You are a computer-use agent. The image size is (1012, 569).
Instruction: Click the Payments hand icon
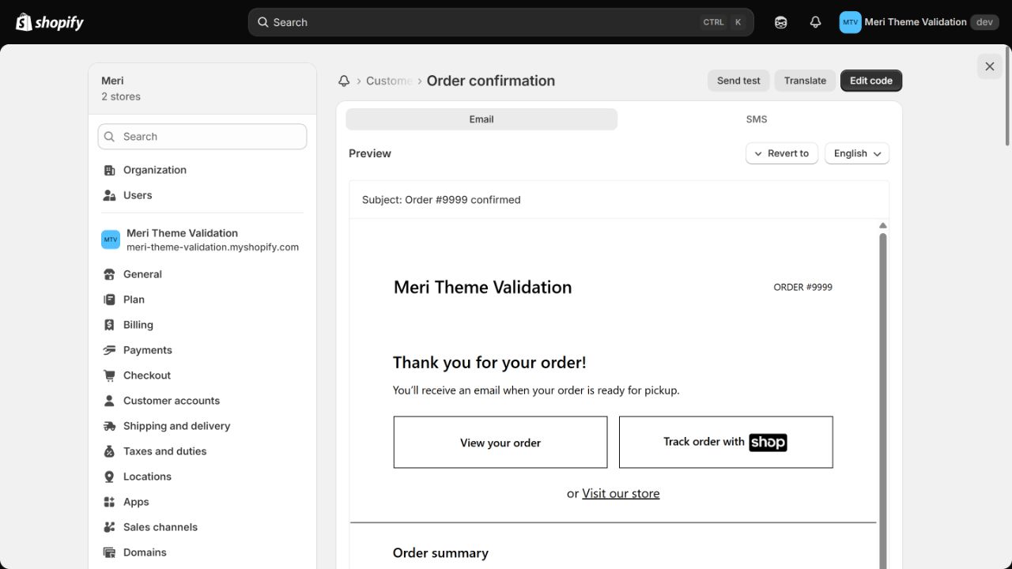(x=109, y=350)
